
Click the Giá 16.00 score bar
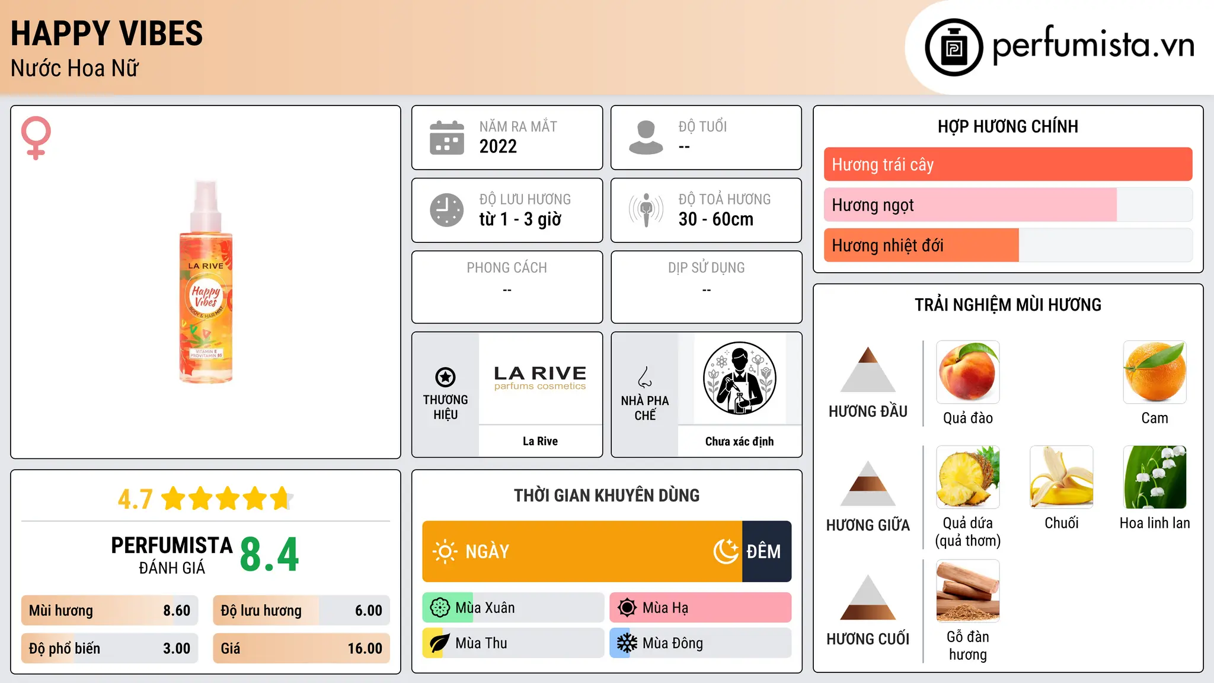[302, 648]
